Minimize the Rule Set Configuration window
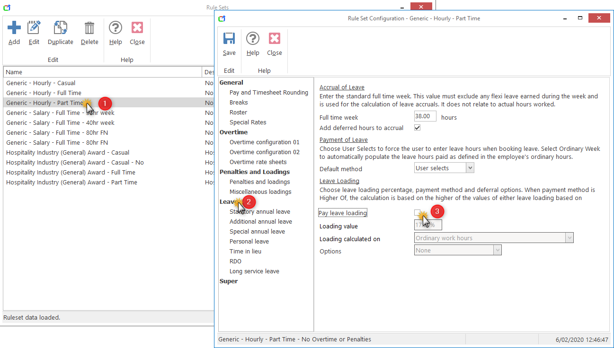 (565, 18)
